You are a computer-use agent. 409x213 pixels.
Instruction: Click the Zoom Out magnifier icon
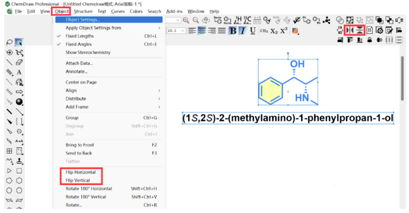(196, 20)
